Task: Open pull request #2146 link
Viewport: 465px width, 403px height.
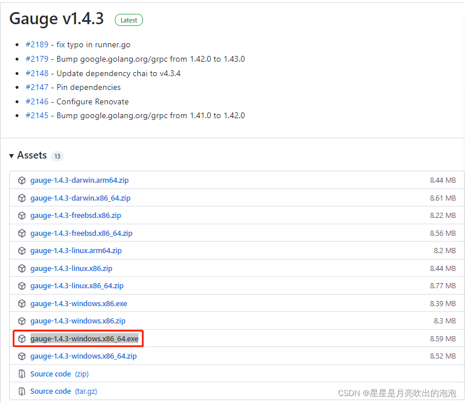Action: (x=37, y=101)
